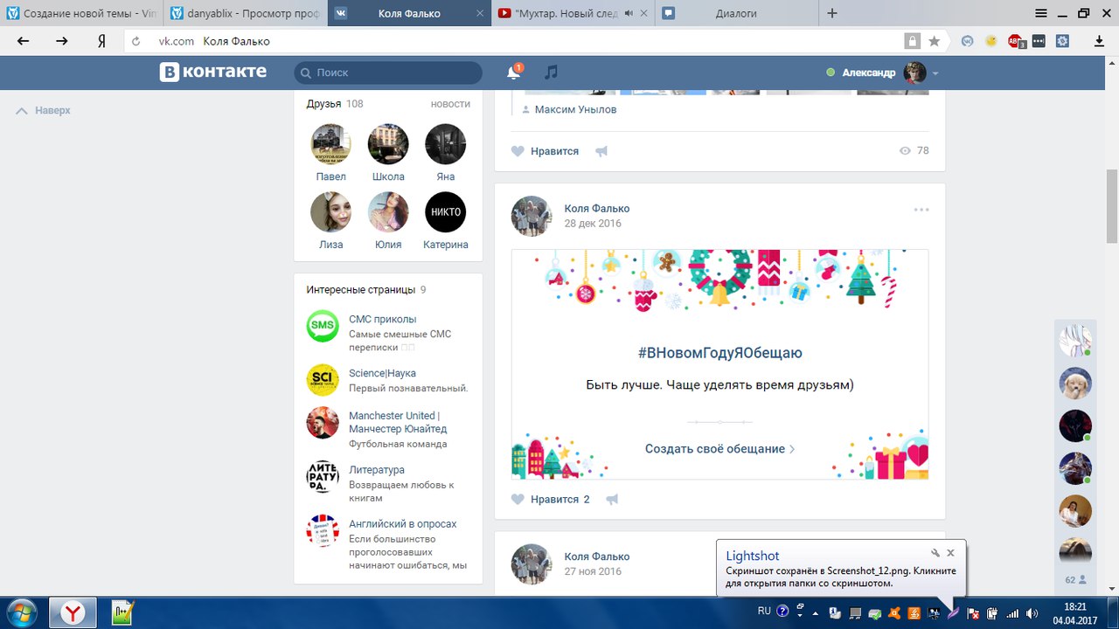Open the #ВНовомГодуЯОбещаю hashtag
This screenshot has width=1119, height=629.
[719, 353]
